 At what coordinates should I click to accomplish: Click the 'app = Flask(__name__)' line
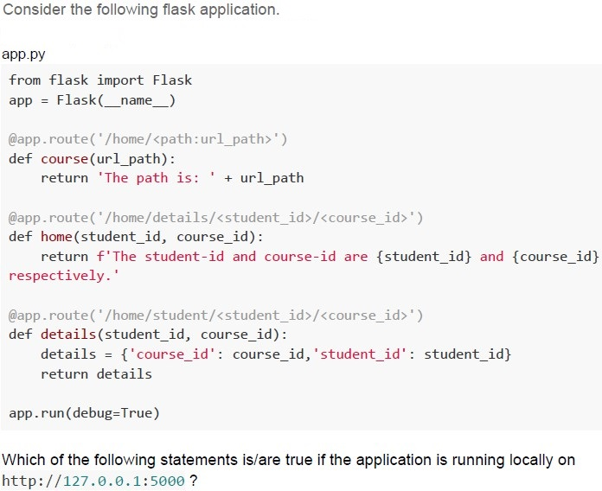point(93,100)
